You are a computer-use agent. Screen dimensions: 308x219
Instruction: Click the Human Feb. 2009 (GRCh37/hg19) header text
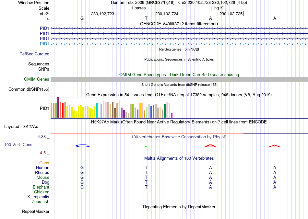(x=143, y=3)
